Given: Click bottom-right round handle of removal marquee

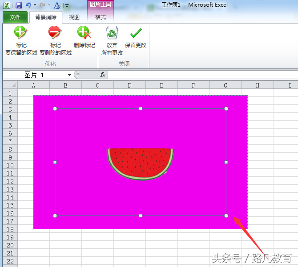Looking at the screenshot, I should (x=226, y=215).
